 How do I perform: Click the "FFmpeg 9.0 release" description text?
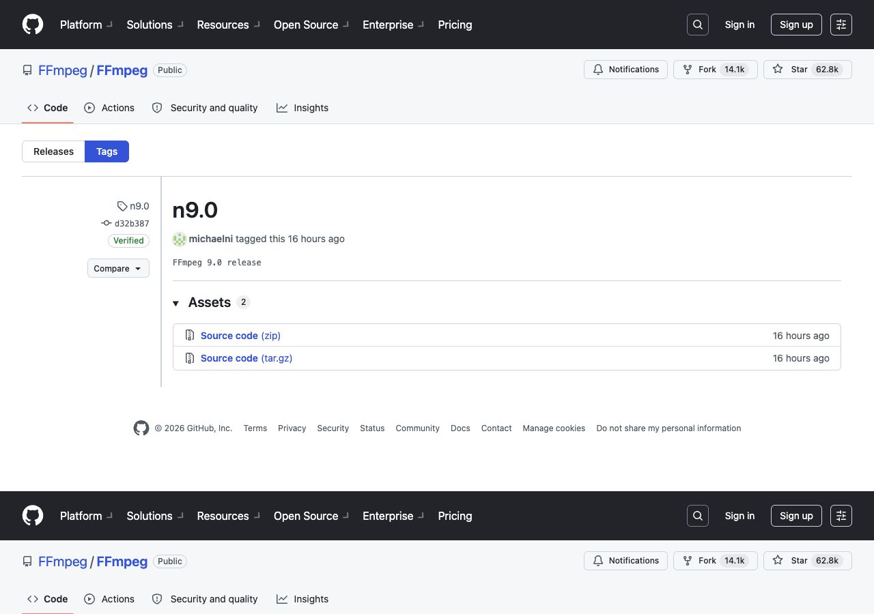[217, 263]
